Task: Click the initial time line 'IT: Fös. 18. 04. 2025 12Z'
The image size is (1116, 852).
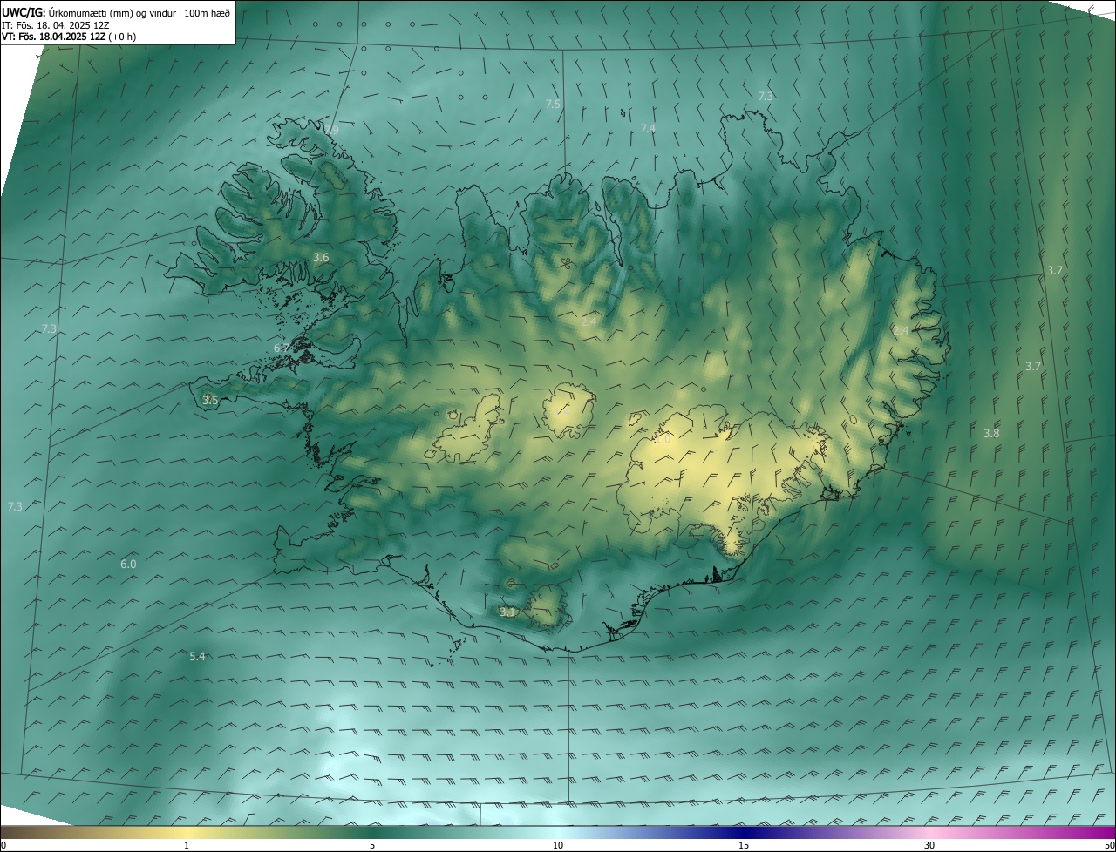Action: pos(54,25)
